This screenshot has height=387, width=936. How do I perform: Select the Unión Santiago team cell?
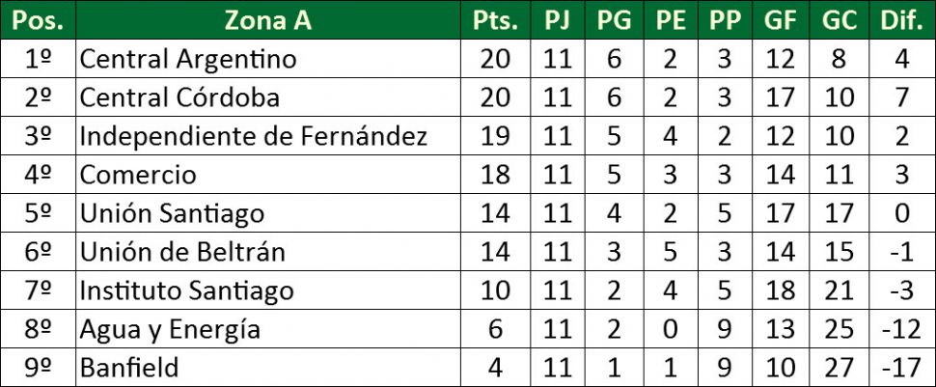(172, 213)
